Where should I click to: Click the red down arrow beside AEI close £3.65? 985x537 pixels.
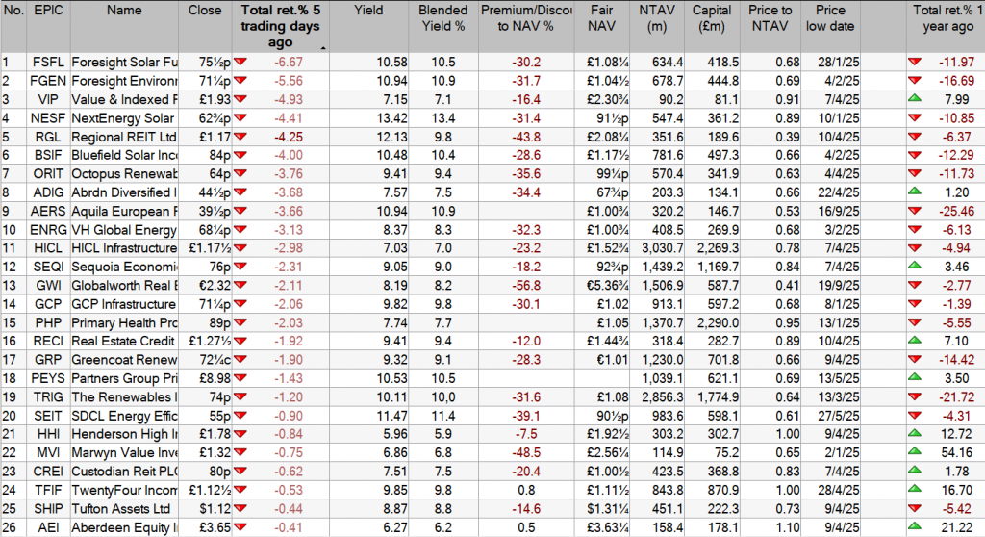[240, 527]
